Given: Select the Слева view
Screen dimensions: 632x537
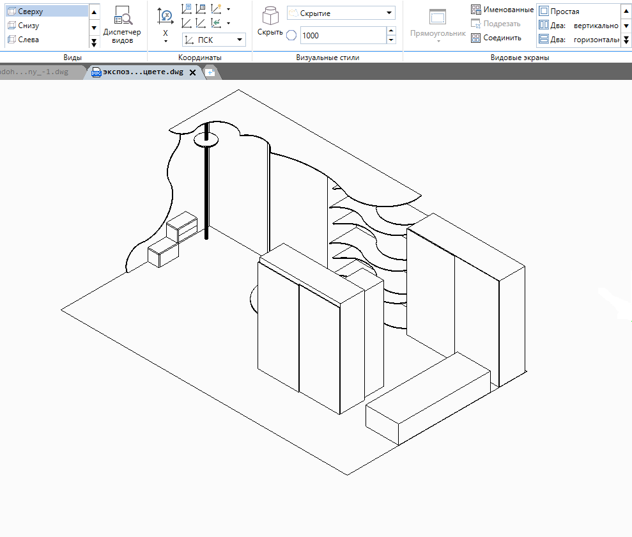Looking at the screenshot, I should tap(47, 40).
